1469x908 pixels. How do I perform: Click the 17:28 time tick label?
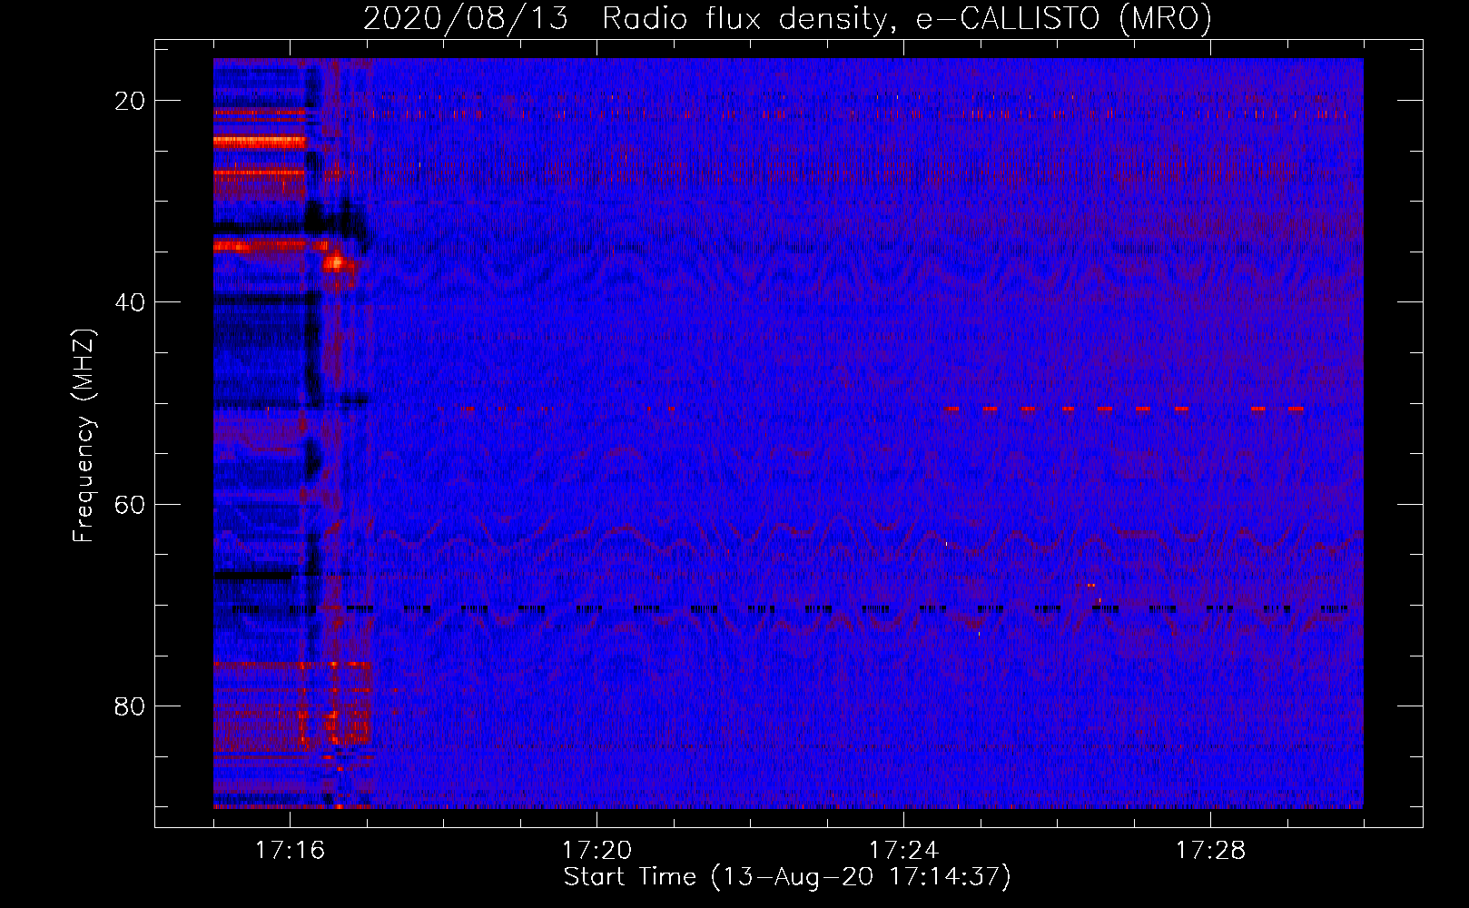click(x=1210, y=850)
